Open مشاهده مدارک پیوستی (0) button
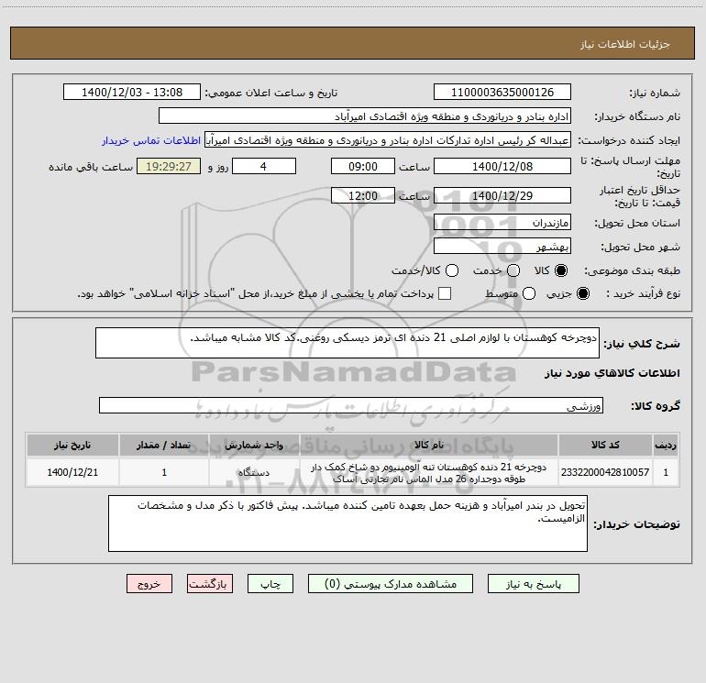 391,583
